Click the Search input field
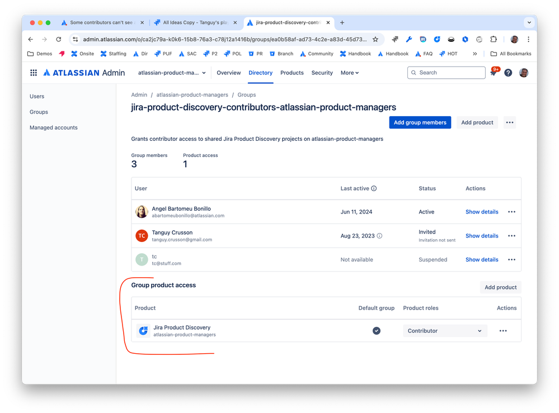Image resolution: width=559 pixels, height=413 pixels. pos(447,73)
